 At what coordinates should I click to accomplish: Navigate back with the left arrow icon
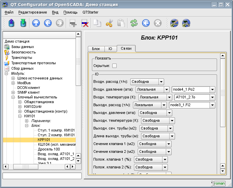tap(47, 23)
